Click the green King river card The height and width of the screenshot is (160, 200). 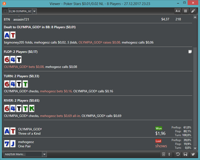coord(32,108)
